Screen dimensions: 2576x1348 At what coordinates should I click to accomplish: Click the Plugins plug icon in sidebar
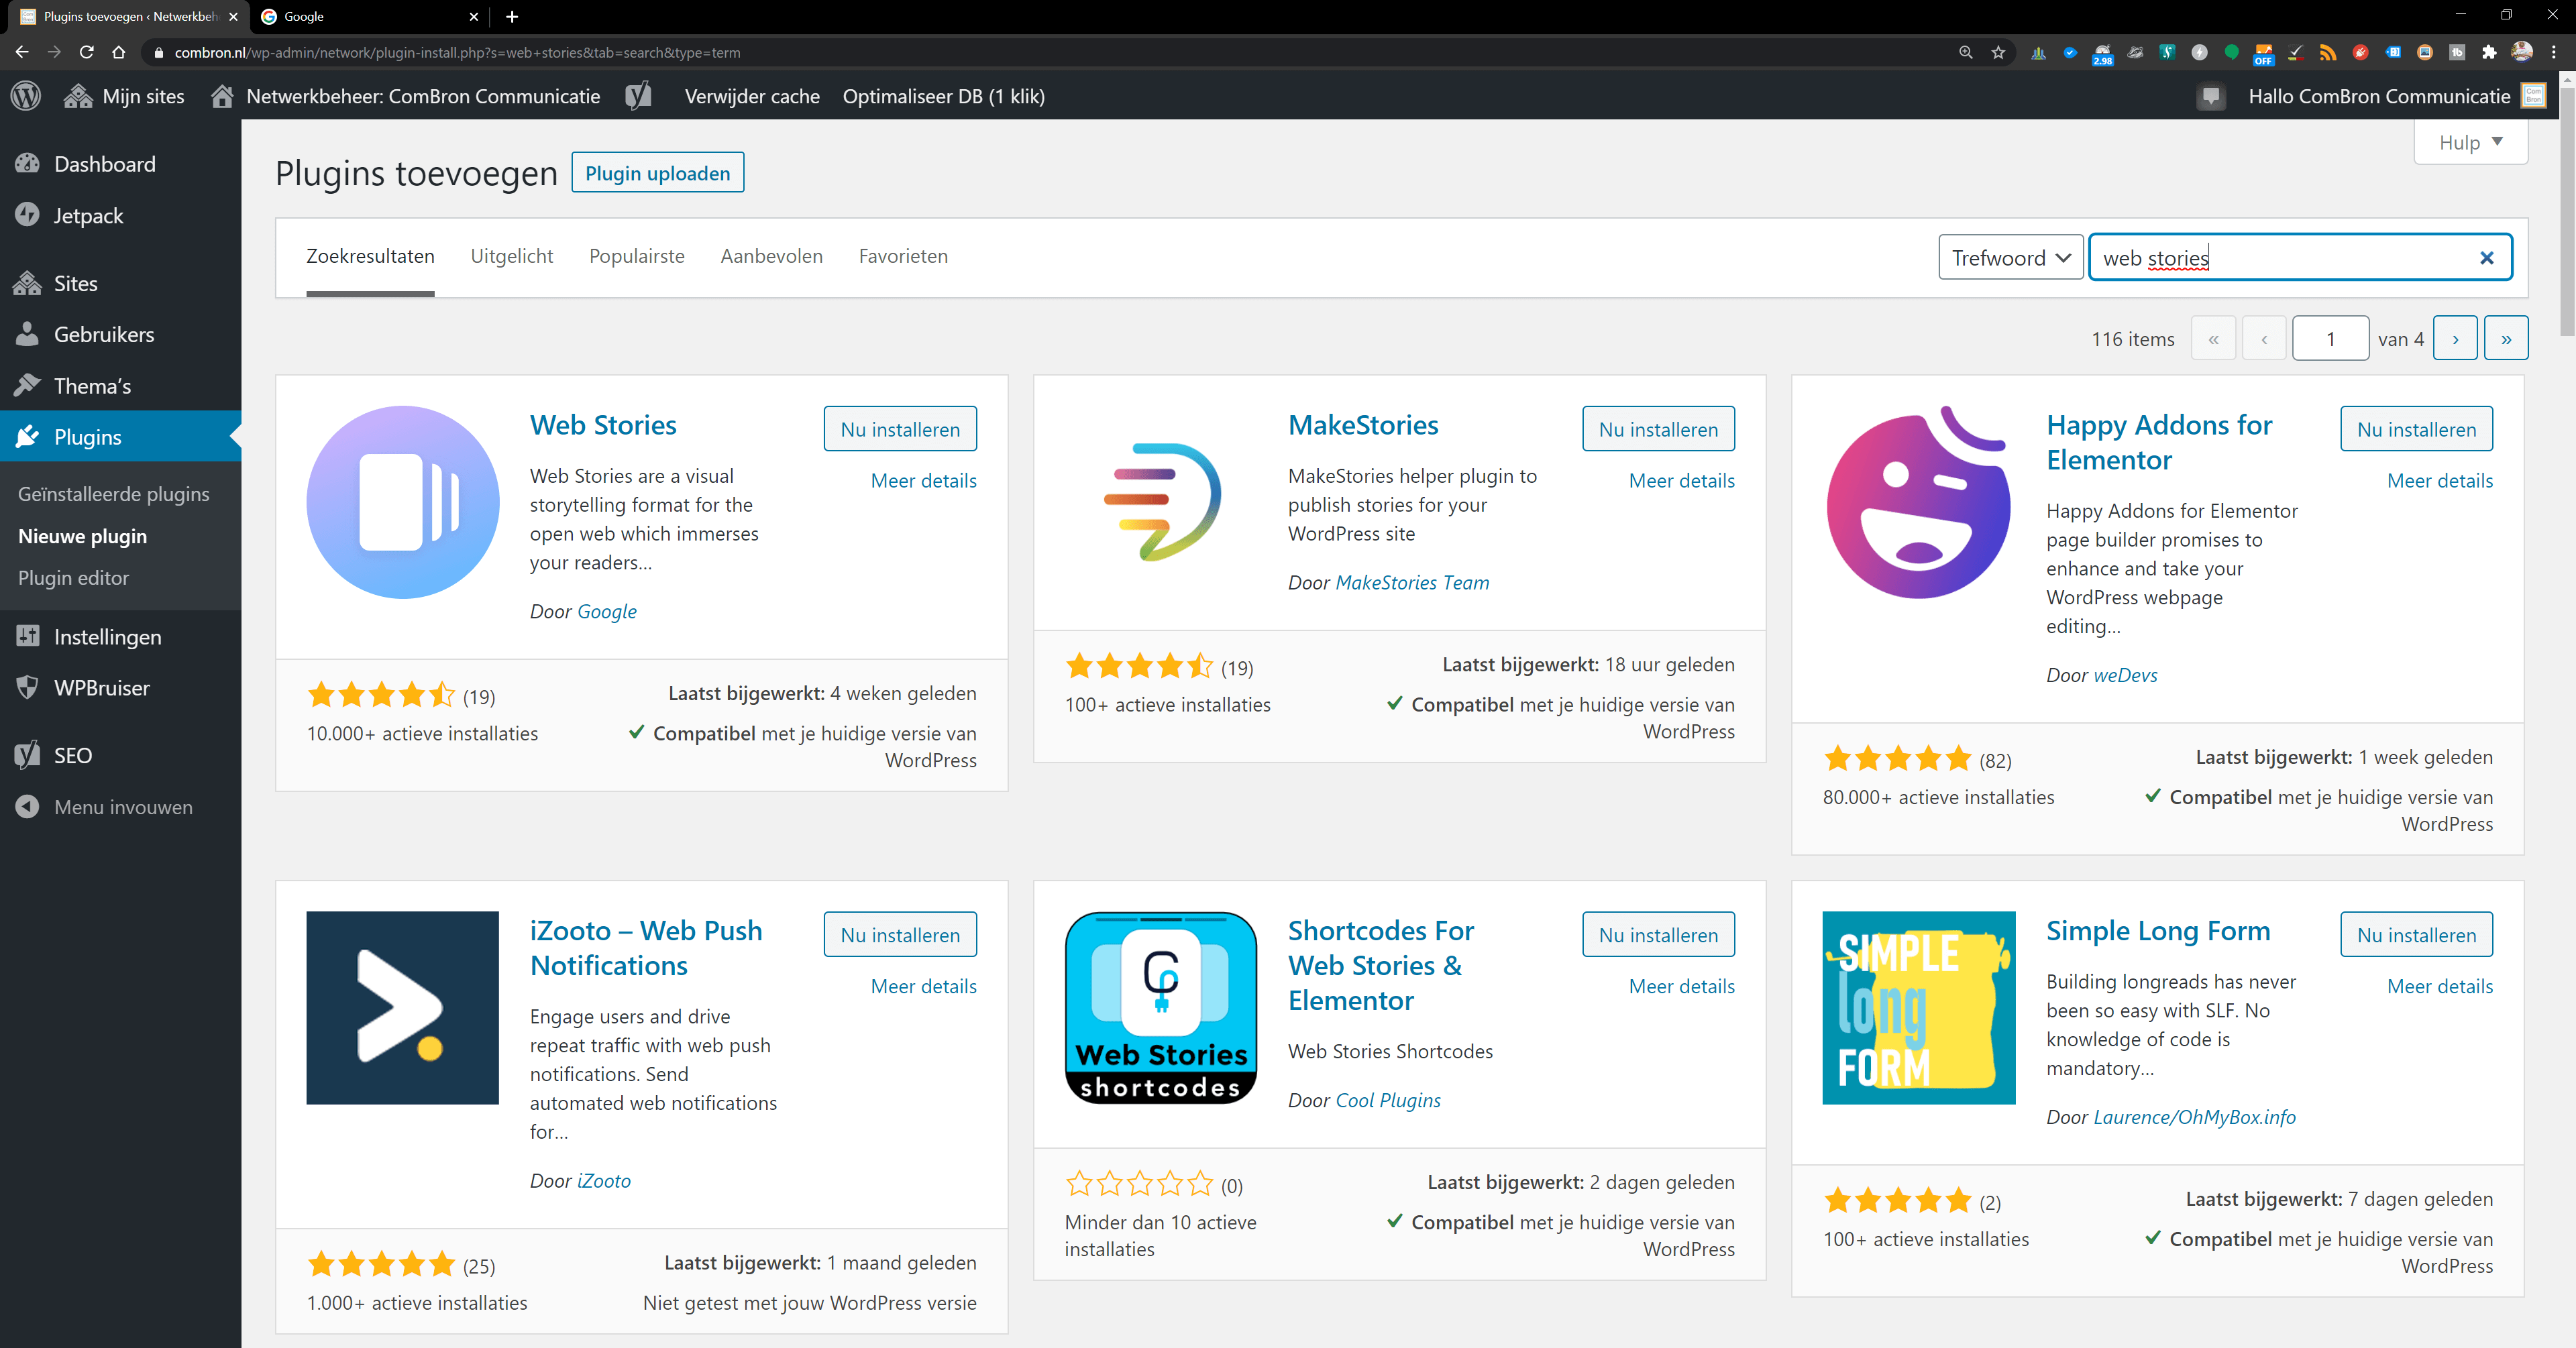(27, 436)
